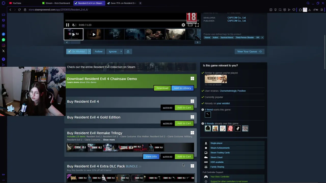326x183 pixels.
Task: Download the Chainsaw Demo
Action: 162,88
